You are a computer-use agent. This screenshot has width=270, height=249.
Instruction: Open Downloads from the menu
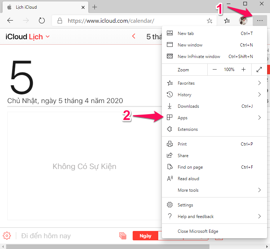point(214,106)
